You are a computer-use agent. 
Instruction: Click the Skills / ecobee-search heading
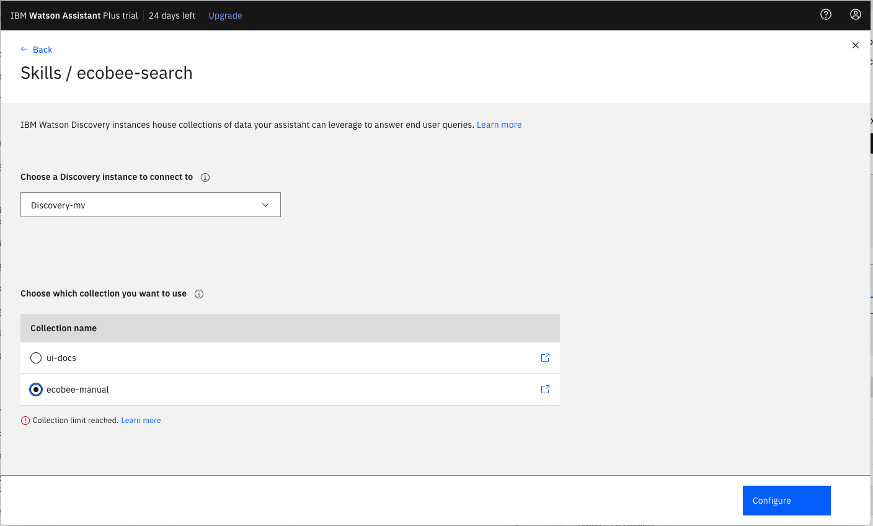[x=107, y=73]
